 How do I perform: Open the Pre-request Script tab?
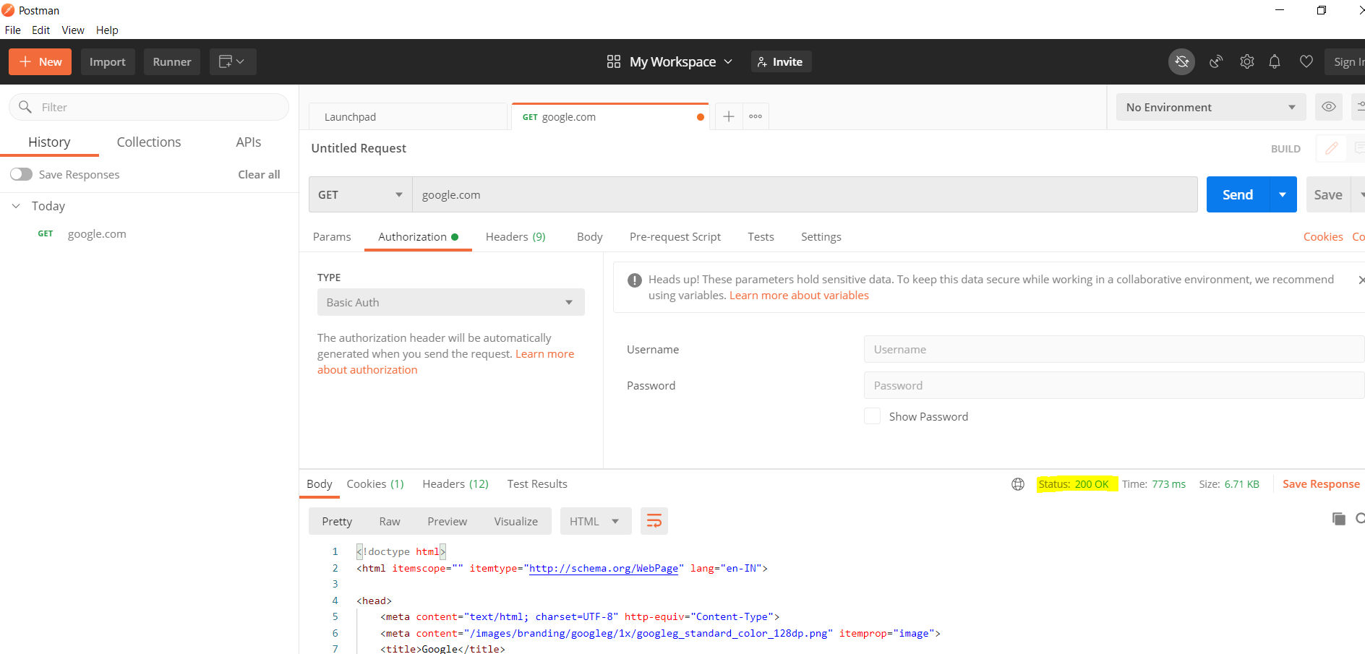tap(675, 237)
